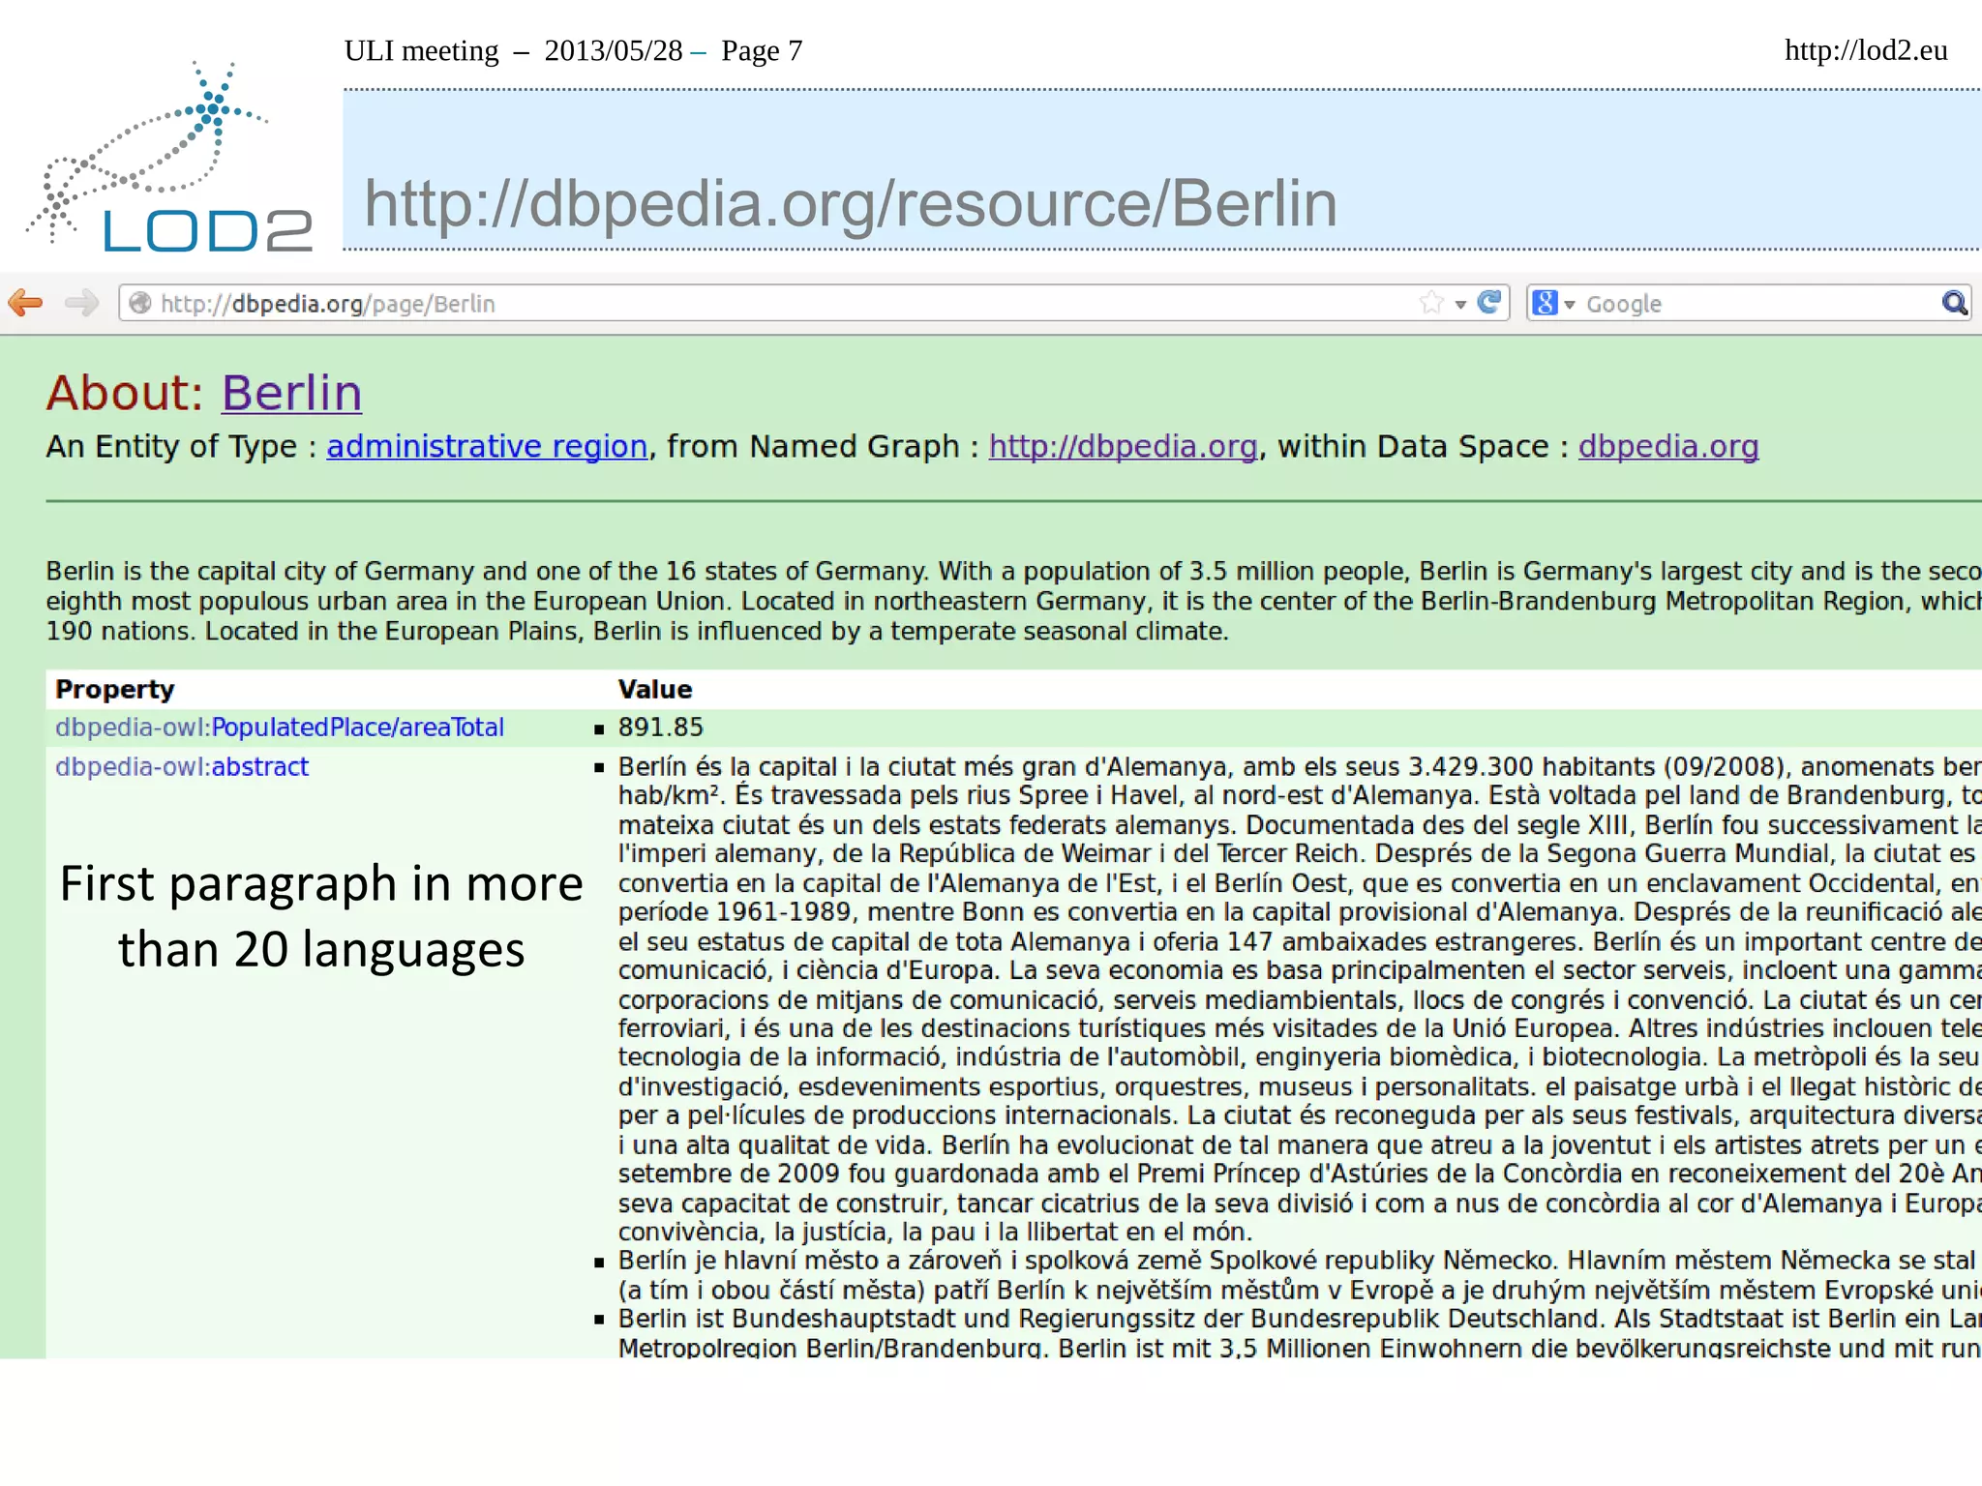Click the browser forward arrow button
This screenshot has width=1982, height=1486.
(82, 303)
